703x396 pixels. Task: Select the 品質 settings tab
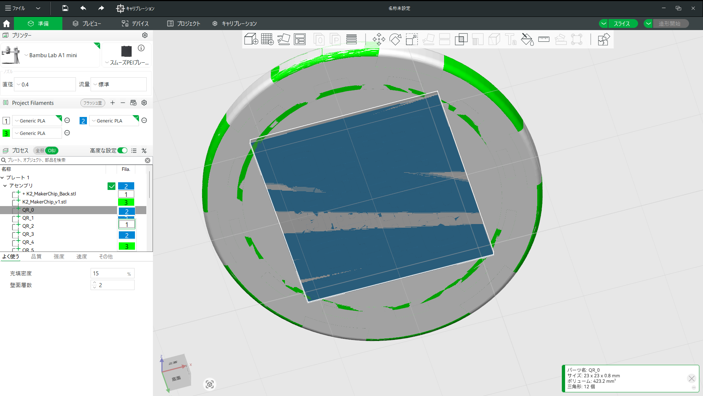coord(36,257)
